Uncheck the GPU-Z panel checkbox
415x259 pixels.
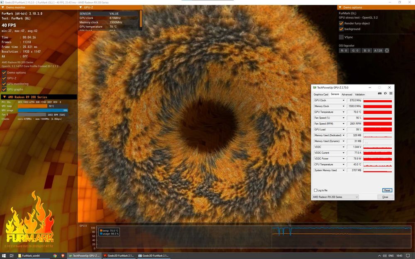[4, 78]
